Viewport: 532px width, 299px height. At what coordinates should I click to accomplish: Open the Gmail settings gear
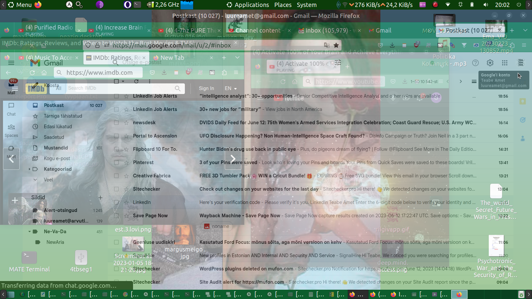490,63
